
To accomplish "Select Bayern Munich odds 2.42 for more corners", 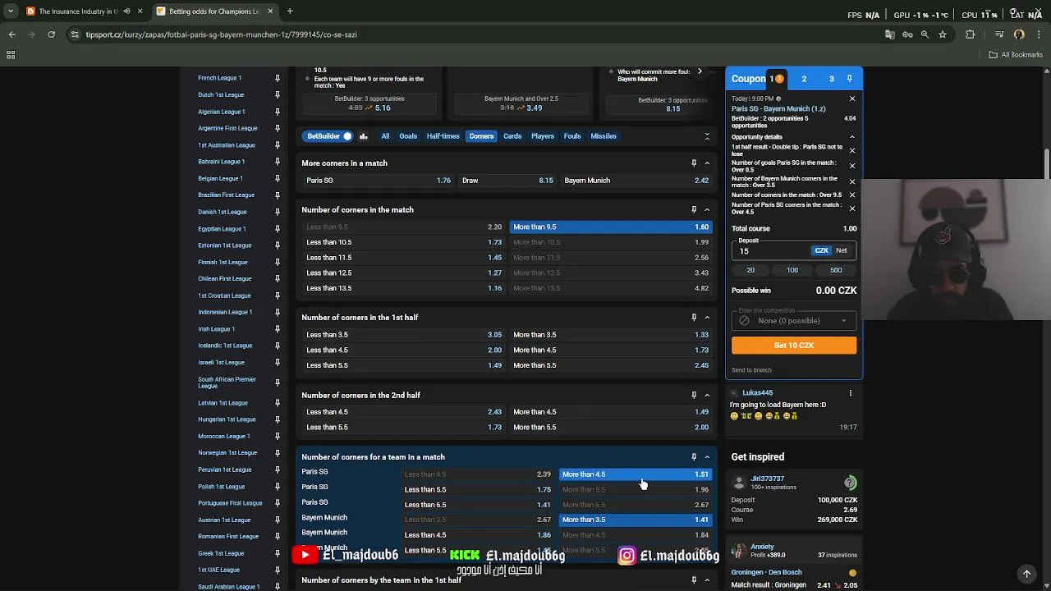I will click(636, 181).
